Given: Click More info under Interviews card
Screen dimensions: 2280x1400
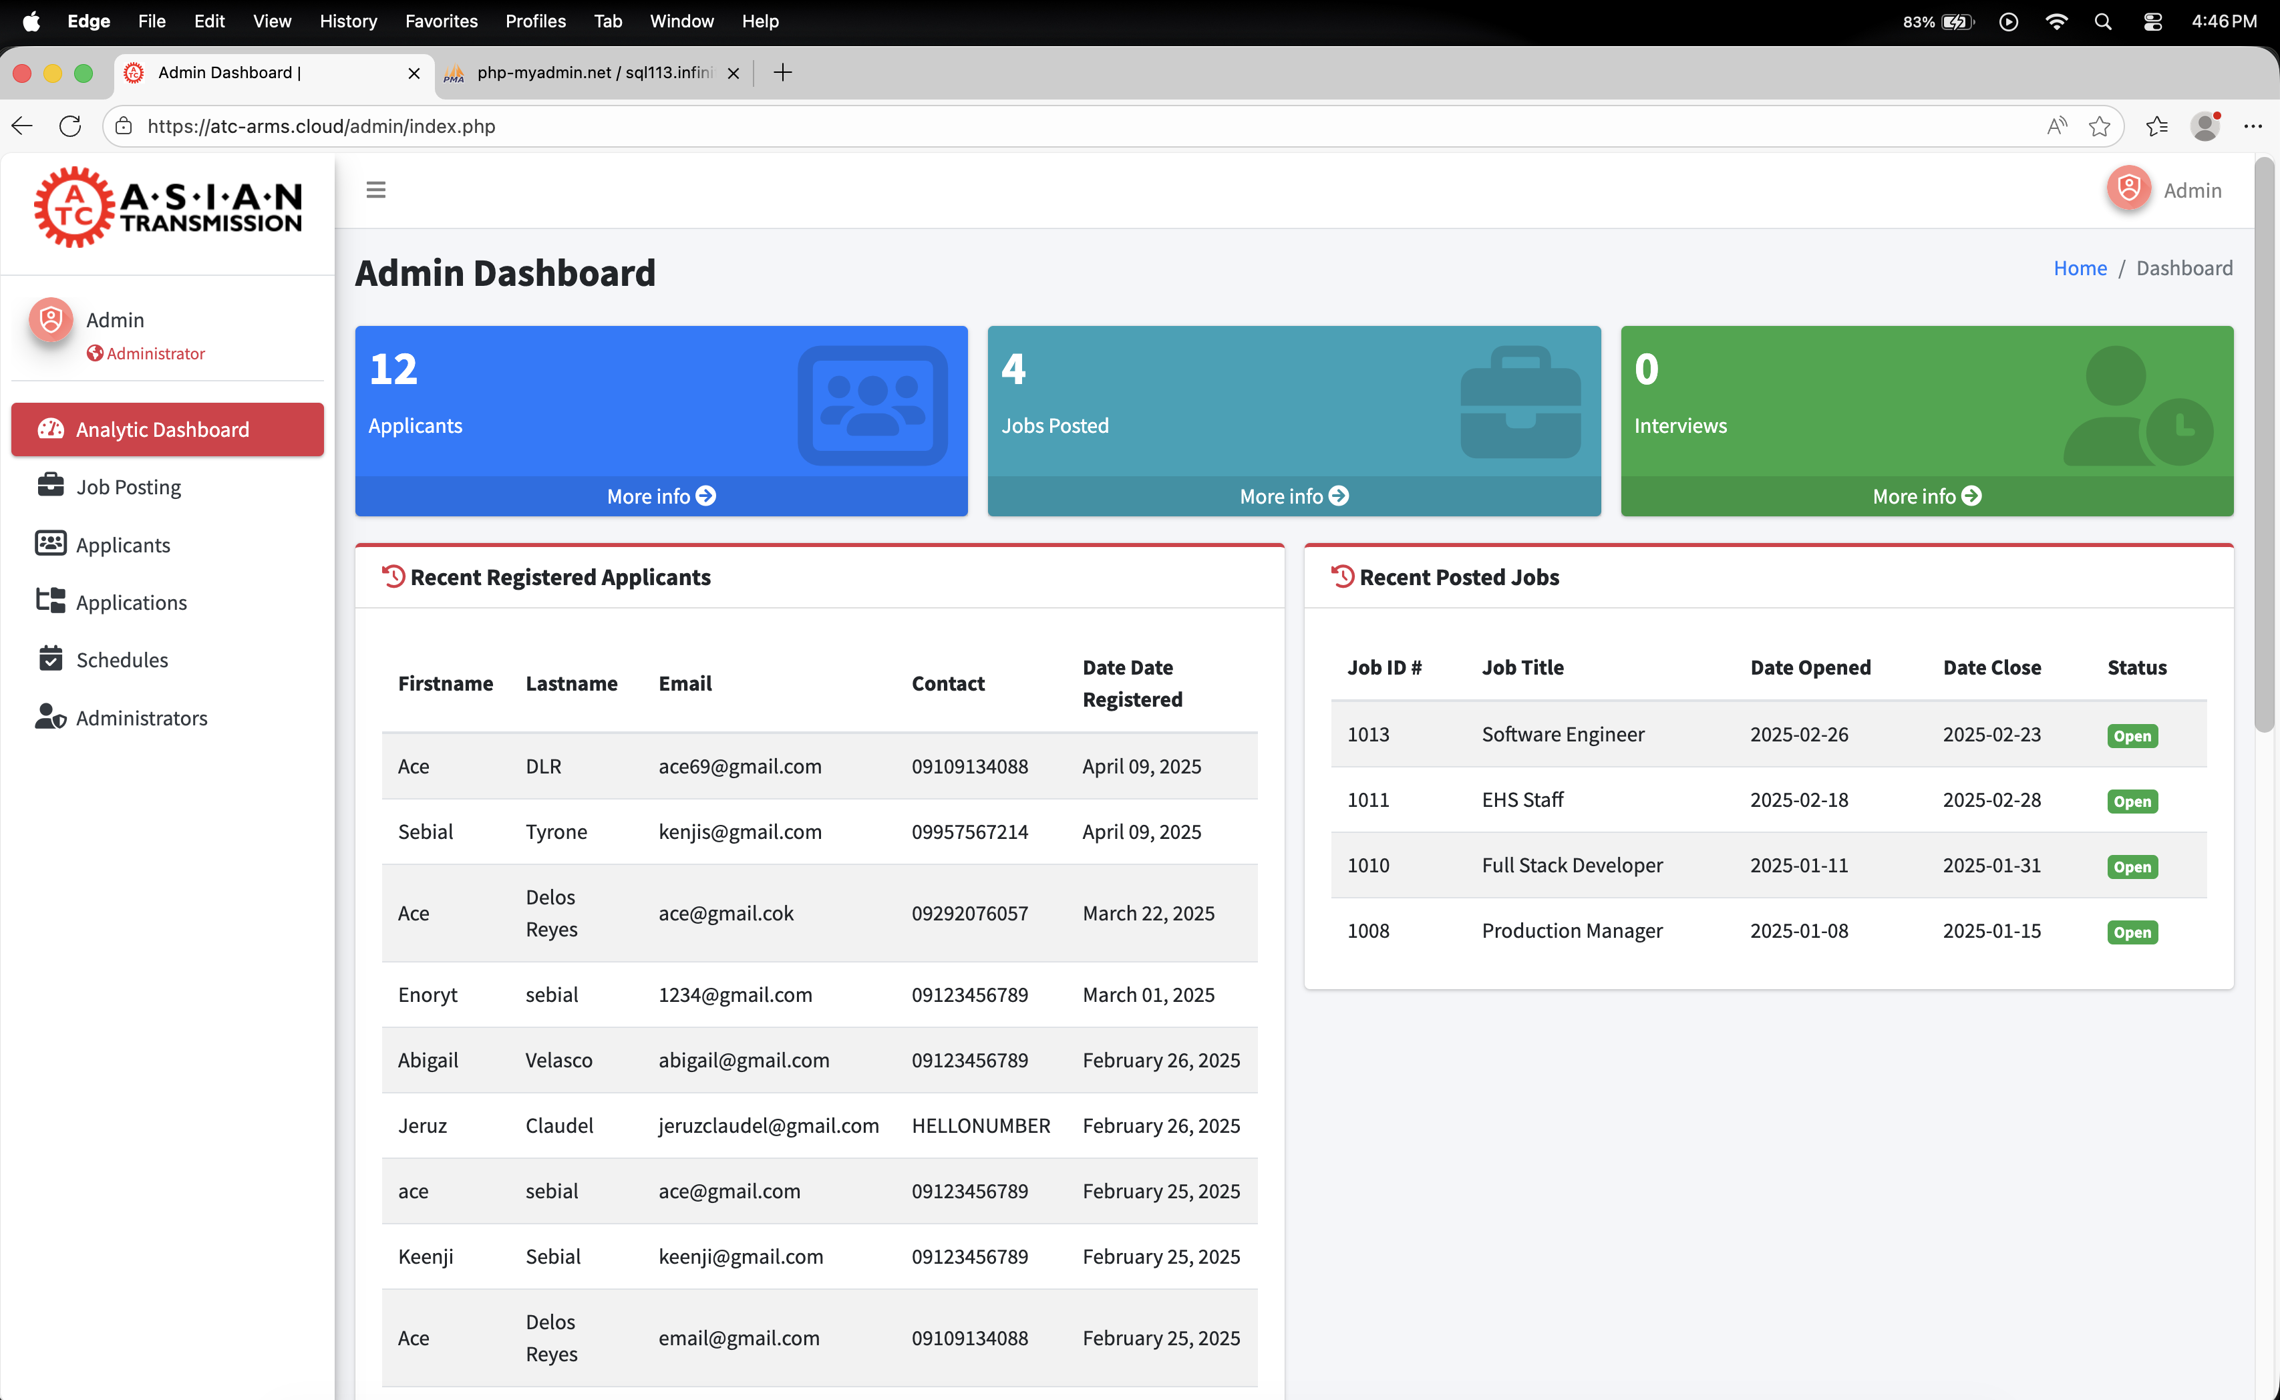Looking at the screenshot, I should pos(1926,496).
